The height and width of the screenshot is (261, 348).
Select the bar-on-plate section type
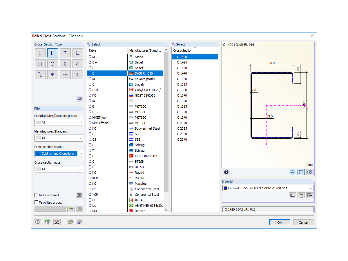click(77, 75)
